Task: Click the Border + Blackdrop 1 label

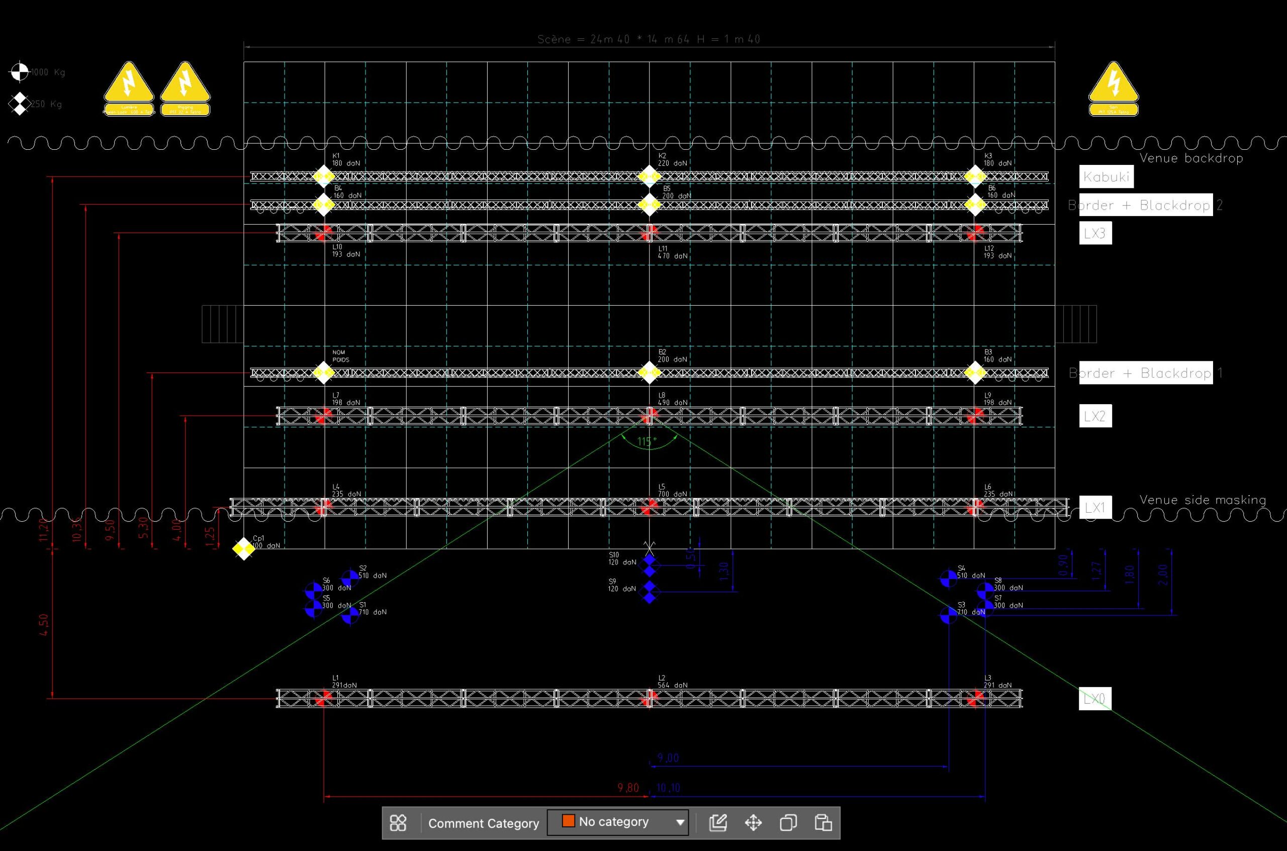Action: tap(1145, 373)
